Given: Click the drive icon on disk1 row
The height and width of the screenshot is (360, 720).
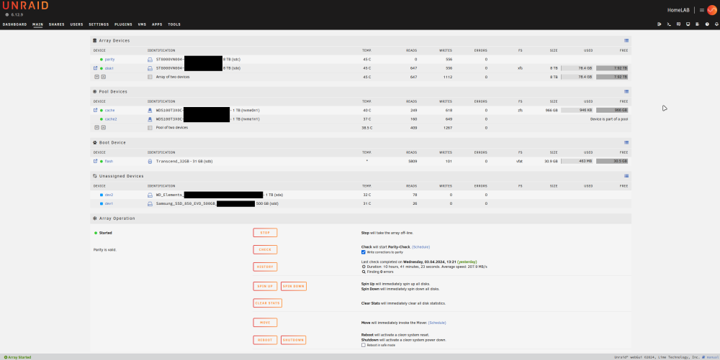Looking at the screenshot, I should coord(150,68).
